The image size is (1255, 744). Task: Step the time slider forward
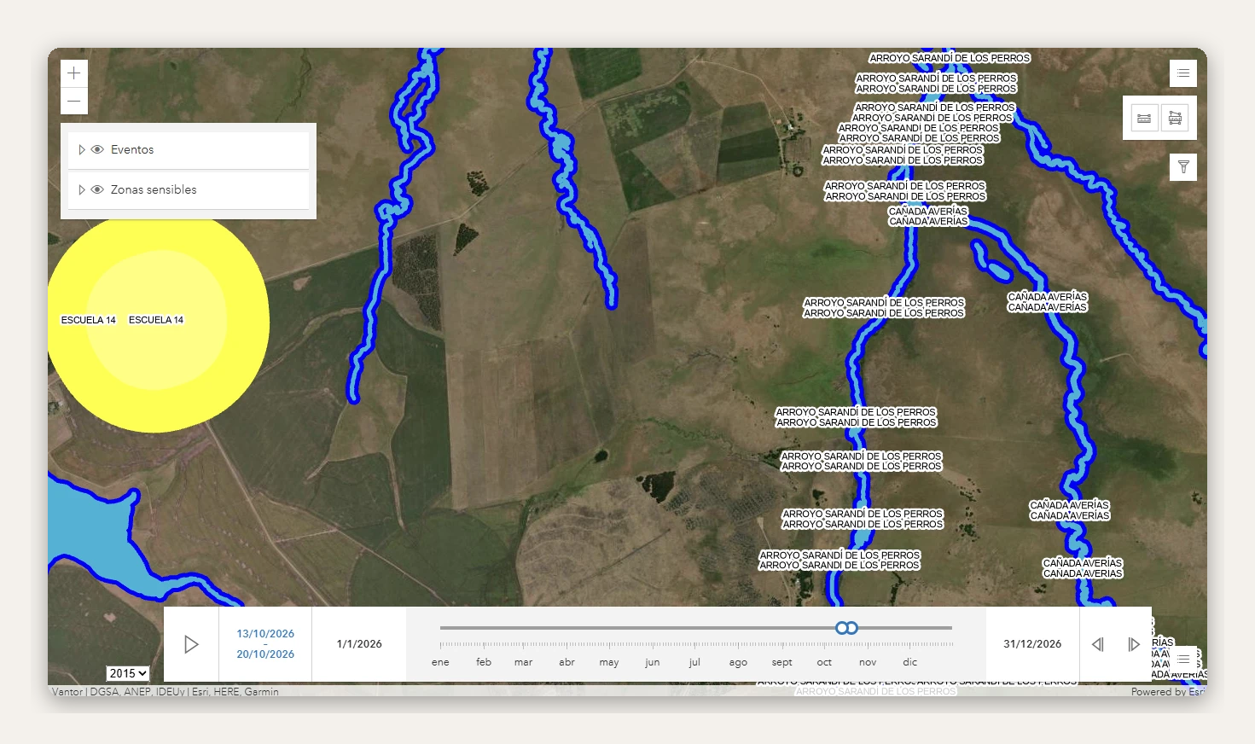pyautogui.click(x=1134, y=644)
